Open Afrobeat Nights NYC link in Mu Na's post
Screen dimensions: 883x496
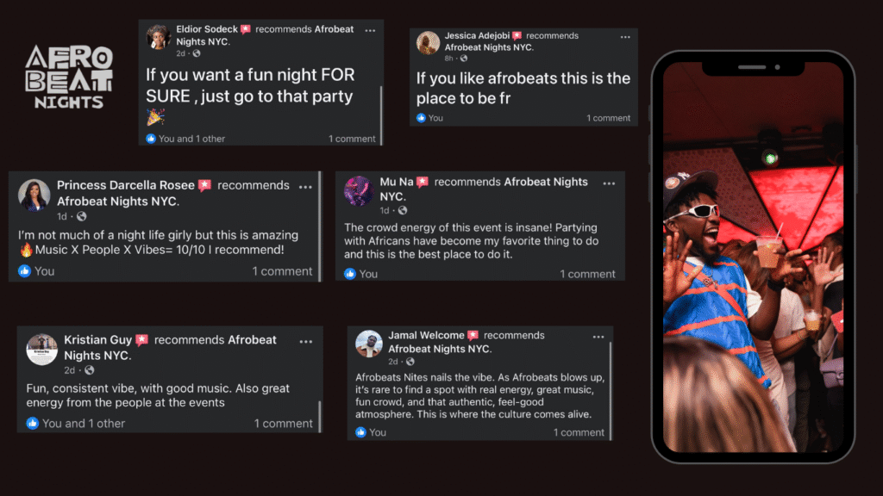[x=545, y=183]
